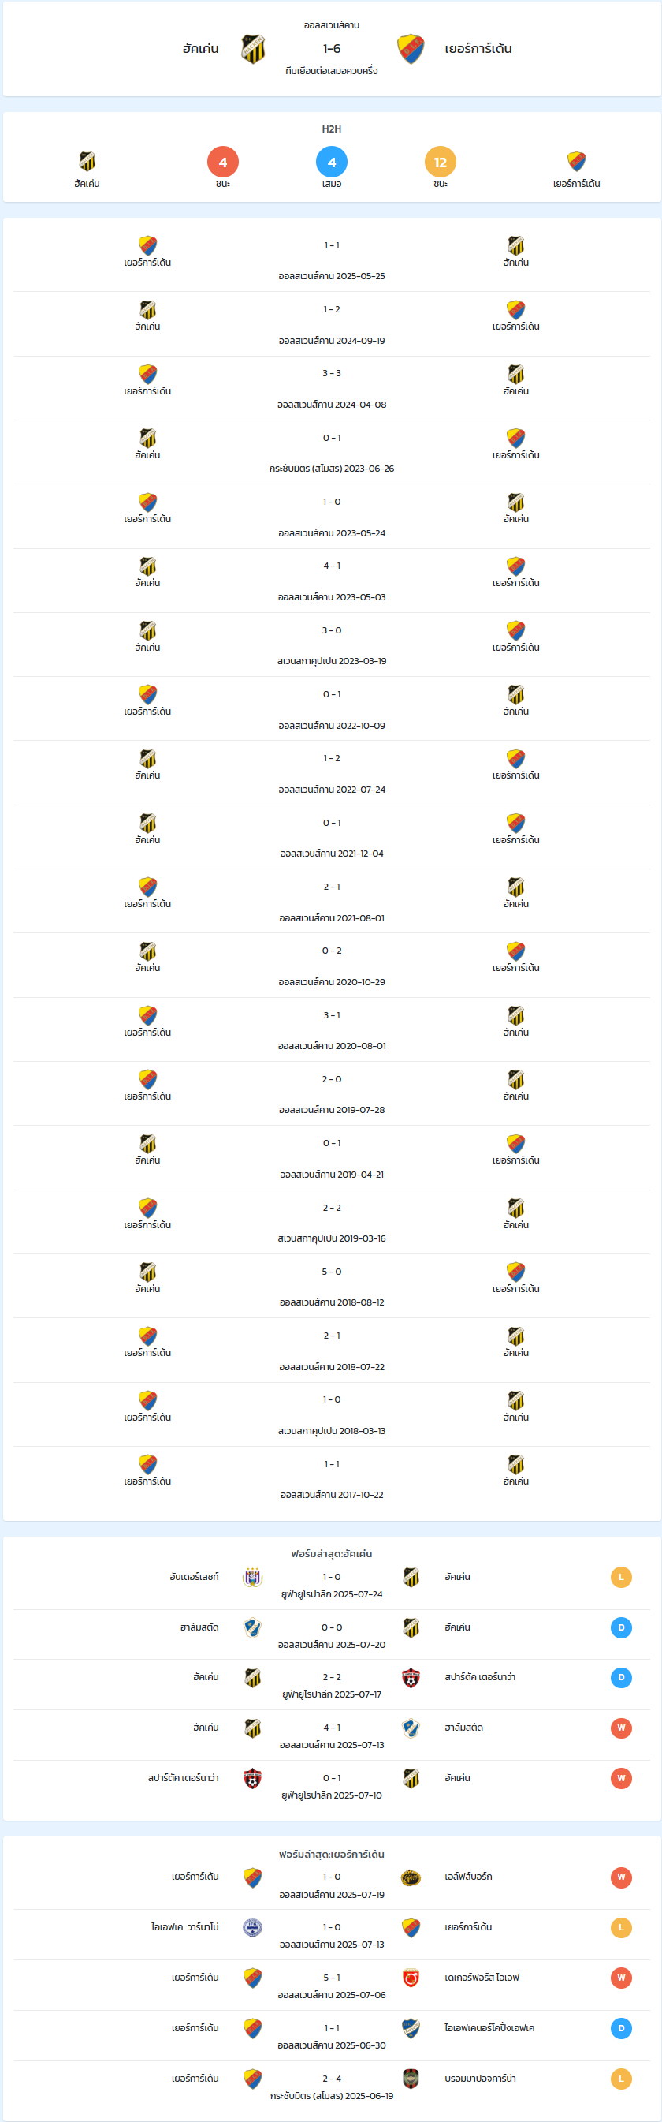Click the blue 4 draws badge

coord(332,162)
